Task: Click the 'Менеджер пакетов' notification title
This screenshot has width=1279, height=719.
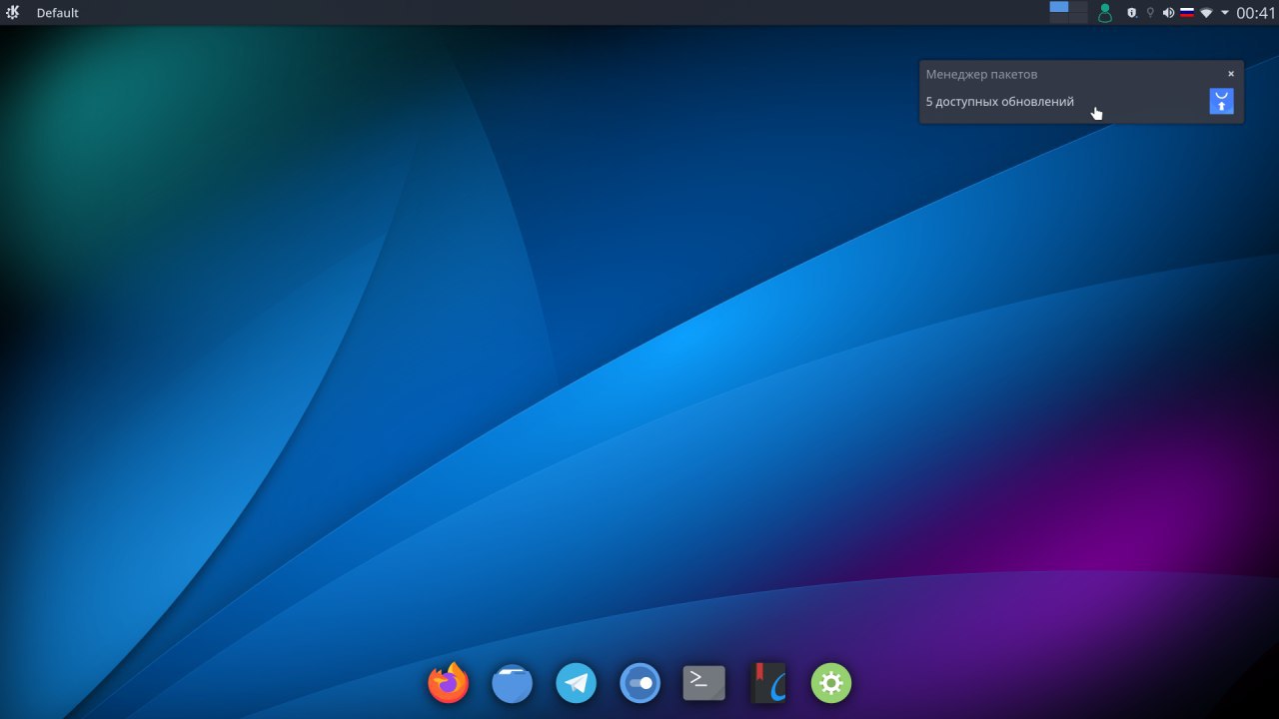Action: tap(981, 74)
